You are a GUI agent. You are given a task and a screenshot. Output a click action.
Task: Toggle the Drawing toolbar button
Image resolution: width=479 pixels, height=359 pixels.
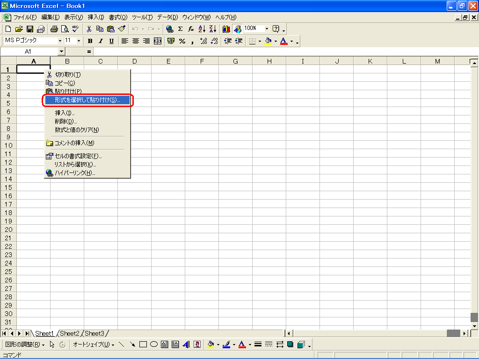237,29
